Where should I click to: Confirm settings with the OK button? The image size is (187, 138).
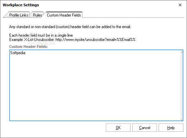pos(118,128)
